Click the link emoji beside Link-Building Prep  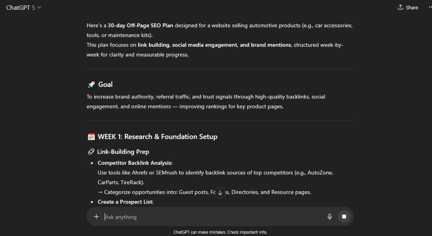tap(91, 152)
